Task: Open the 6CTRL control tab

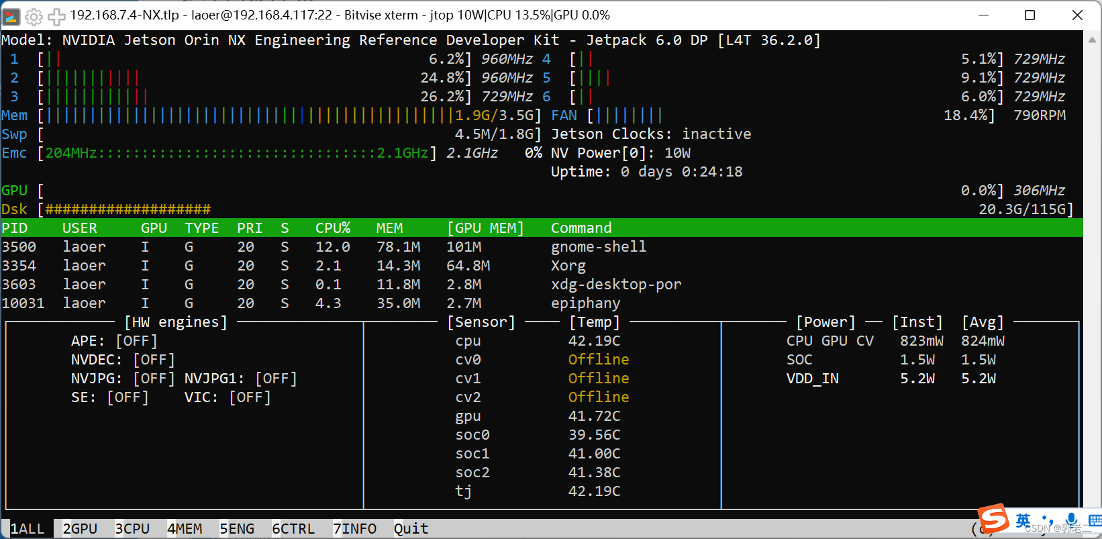Action: coord(293,529)
